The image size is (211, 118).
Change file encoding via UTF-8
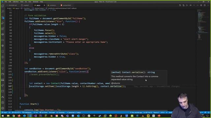163,112
